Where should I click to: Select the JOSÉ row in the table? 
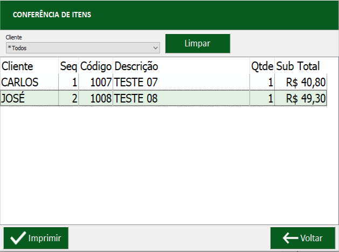pos(163,98)
